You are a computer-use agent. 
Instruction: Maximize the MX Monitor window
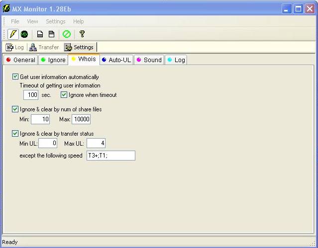click(x=298, y=9)
